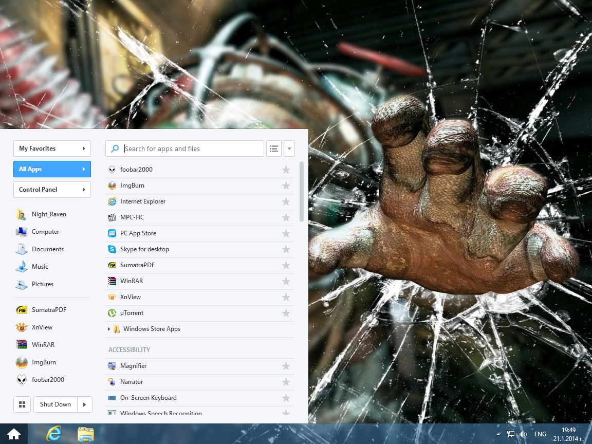Show hidden icons arrow in system tray
This screenshot has width=592, height=444.
[x=498, y=435]
